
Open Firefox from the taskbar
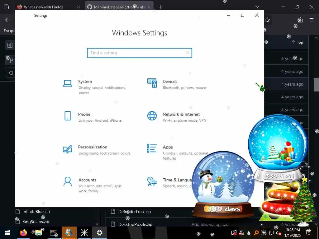[x=23, y=233]
